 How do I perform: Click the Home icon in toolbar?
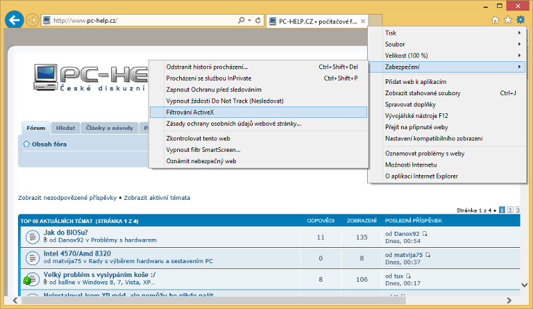pyautogui.click(x=495, y=20)
